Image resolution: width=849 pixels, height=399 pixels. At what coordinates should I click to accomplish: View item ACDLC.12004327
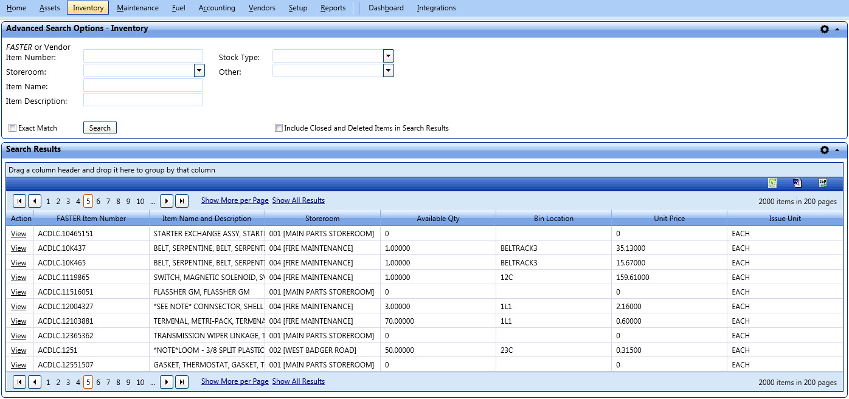click(x=18, y=307)
